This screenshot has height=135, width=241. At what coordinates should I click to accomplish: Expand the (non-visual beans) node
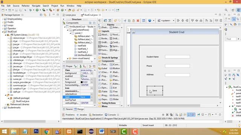tap(68, 58)
